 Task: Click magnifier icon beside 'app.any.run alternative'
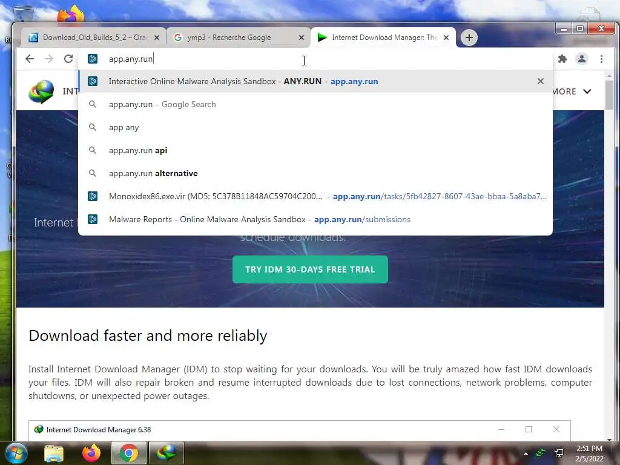92,173
